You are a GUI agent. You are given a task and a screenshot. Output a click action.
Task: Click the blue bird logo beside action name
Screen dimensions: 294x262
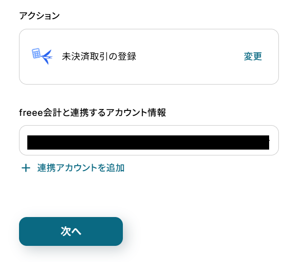(46, 57)
